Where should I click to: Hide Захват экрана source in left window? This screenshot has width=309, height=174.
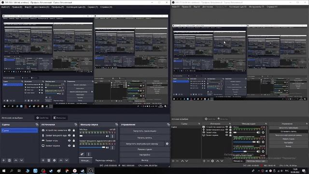pos(69,146)
